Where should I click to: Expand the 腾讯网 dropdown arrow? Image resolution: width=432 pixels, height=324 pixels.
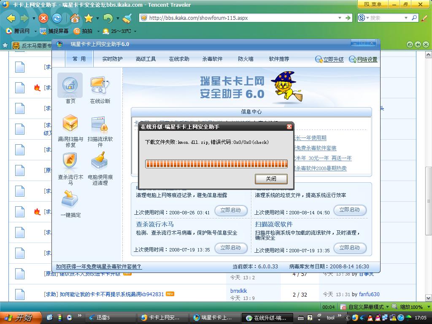tap(35, 31)
